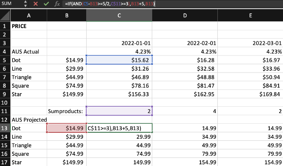The image size is (283, 166).
Task: Select column E header
Action: [x=250, y=16]
